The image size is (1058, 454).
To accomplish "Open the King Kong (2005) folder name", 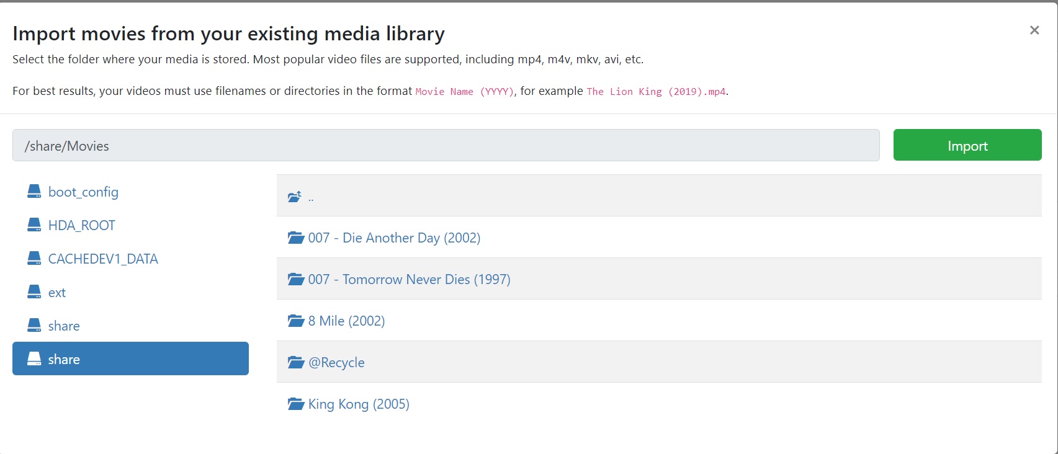I will (x=359, y=404).
